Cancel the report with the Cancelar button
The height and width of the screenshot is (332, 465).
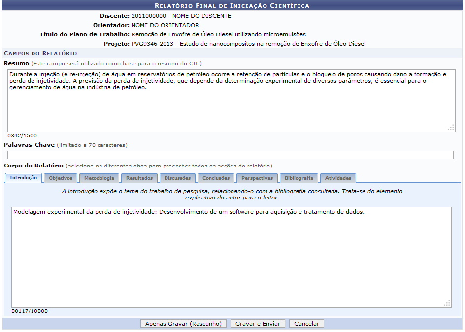click(306, 324)
